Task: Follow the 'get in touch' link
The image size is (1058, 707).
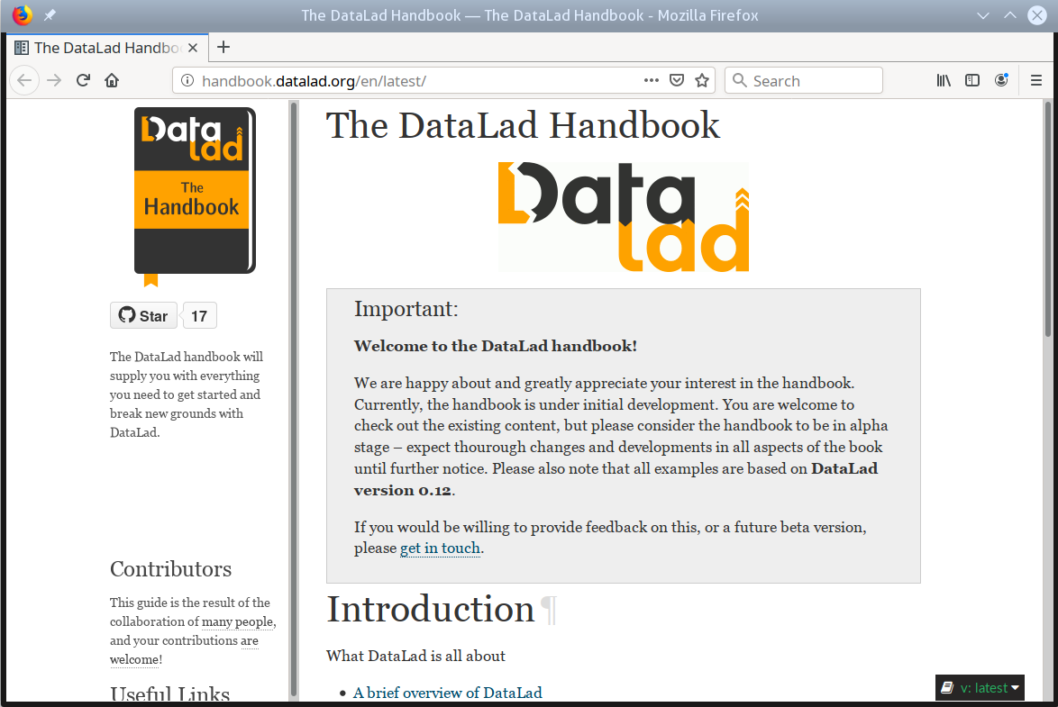Action: [440, 548]
